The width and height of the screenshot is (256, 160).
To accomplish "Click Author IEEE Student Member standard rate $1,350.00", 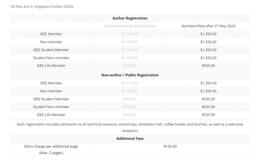I will [208, 50].
